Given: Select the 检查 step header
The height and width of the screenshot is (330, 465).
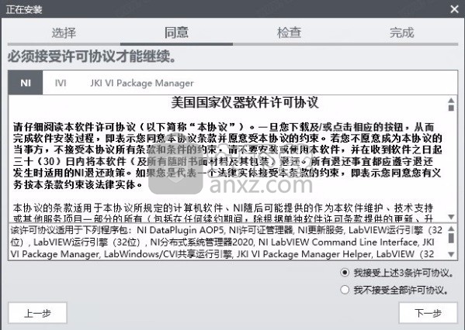Looking at the screenshot, I should tap(289, 33).
